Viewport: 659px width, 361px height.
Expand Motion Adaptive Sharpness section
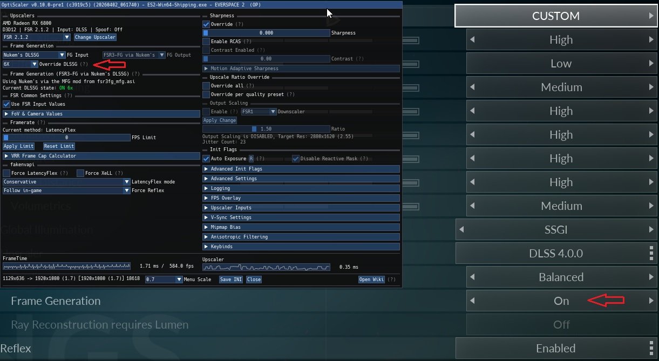[301, 69]
